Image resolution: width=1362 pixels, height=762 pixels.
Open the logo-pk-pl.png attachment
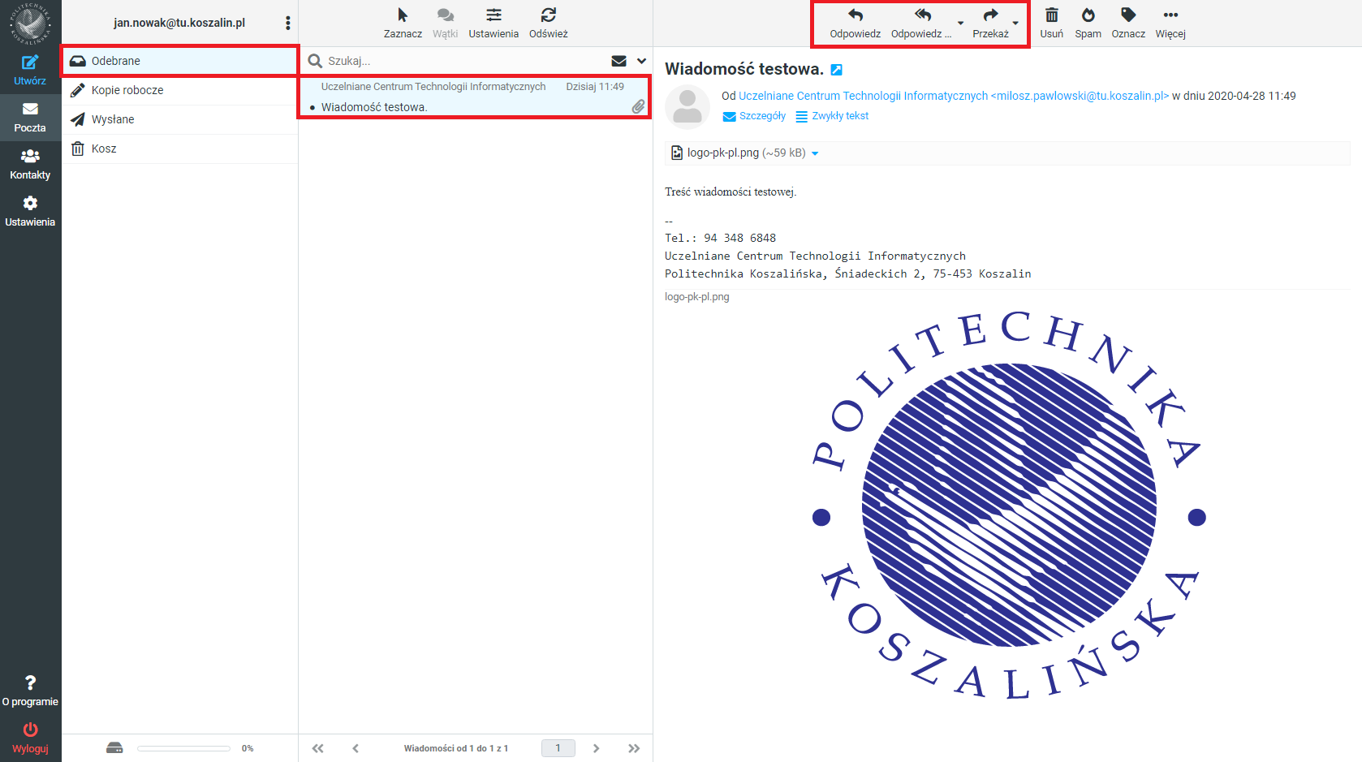pyautogui.click(x=738, y=153)
